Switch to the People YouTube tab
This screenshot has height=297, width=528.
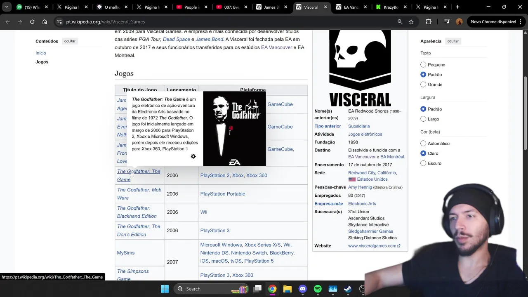point(191,7)
